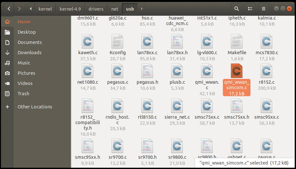
Task: Click the Music note icon in sidebar
Action: point(7,63)
